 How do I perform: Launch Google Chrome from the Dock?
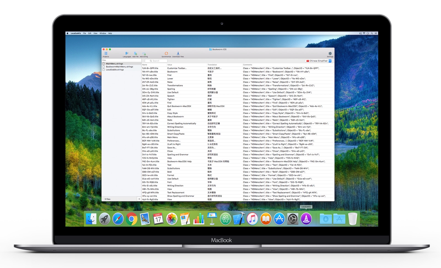click(x=131, y=219)
